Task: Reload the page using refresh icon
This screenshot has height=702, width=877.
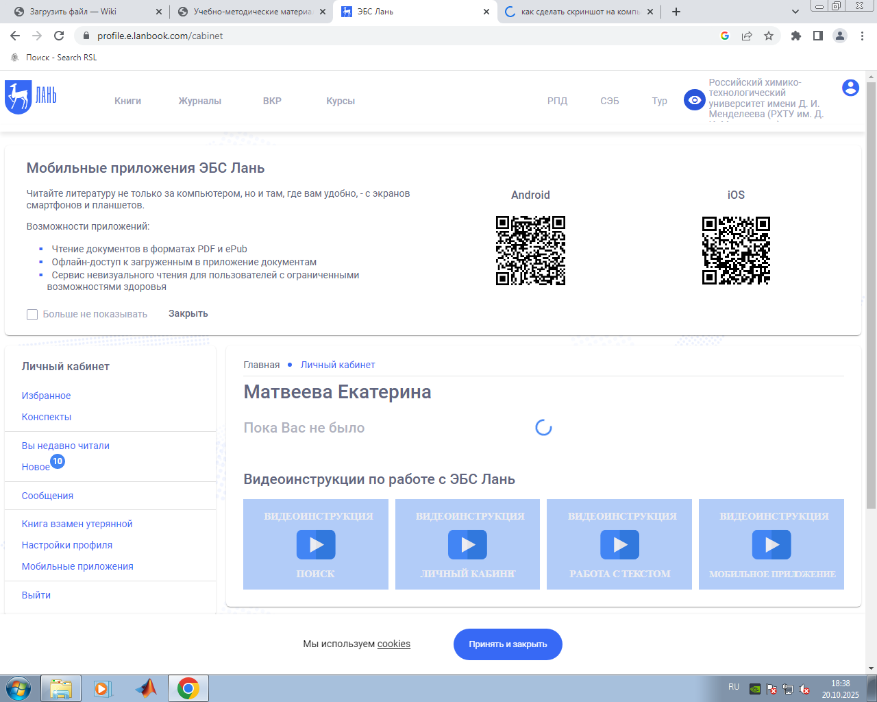Action: (x=59, y=36)
